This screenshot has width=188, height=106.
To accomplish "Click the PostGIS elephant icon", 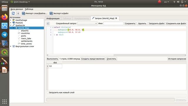I will point(14,23).
